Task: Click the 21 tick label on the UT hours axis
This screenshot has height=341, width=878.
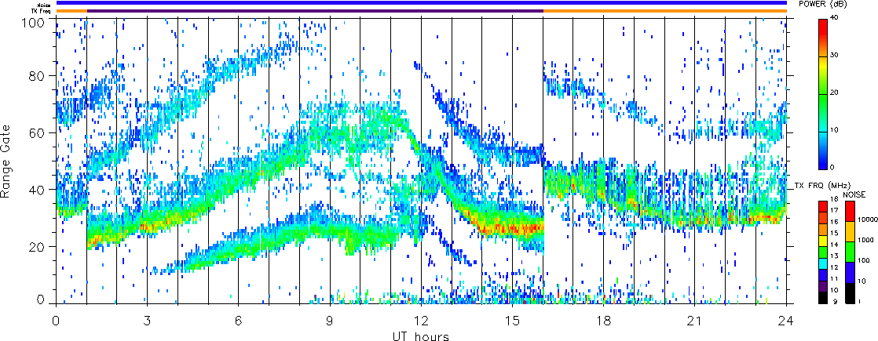Action: click(x=695, y=321)
